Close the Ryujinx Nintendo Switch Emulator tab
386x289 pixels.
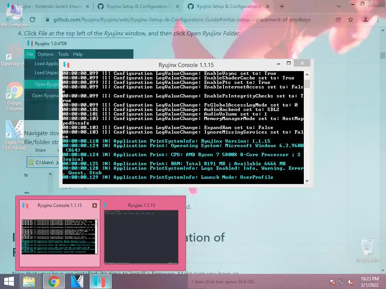click(87, 7)
